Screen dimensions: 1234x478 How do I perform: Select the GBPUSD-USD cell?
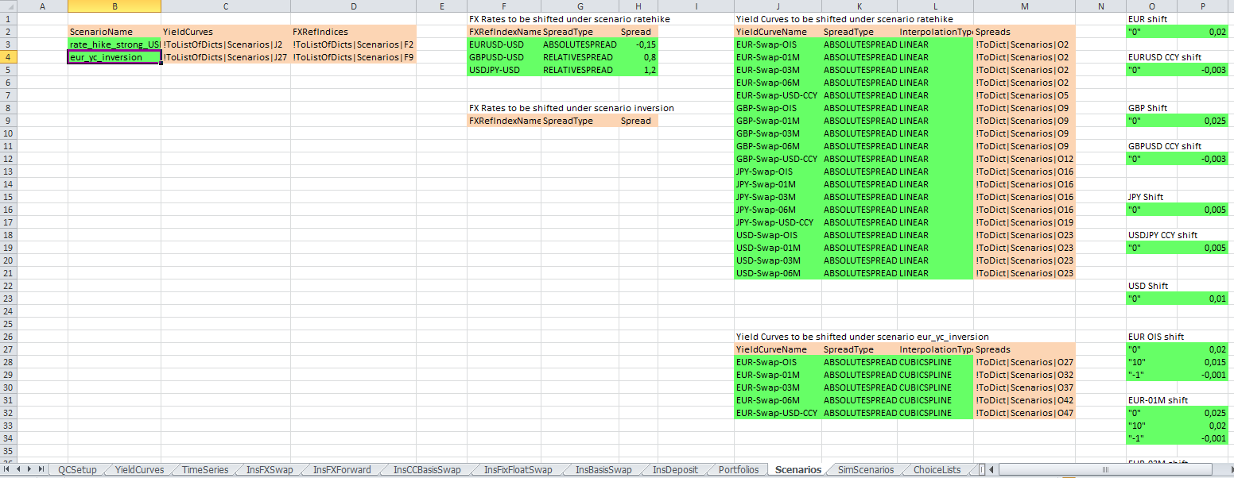click(x=504, y=57)
